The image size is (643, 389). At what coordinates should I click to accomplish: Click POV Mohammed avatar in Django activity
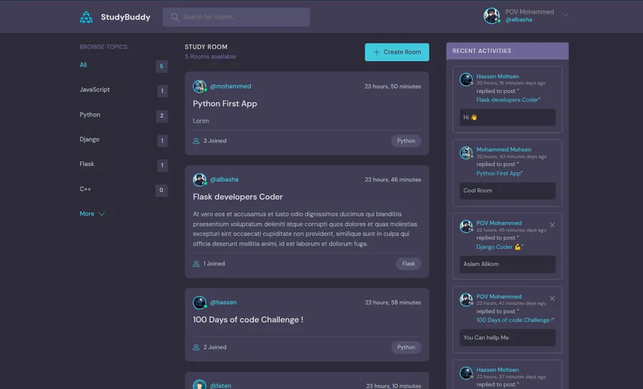tap(467, 226)
